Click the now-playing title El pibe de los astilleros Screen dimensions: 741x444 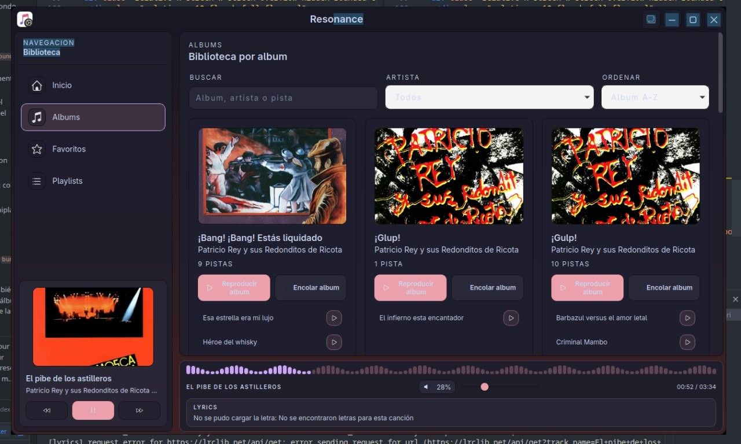point(69,379)
